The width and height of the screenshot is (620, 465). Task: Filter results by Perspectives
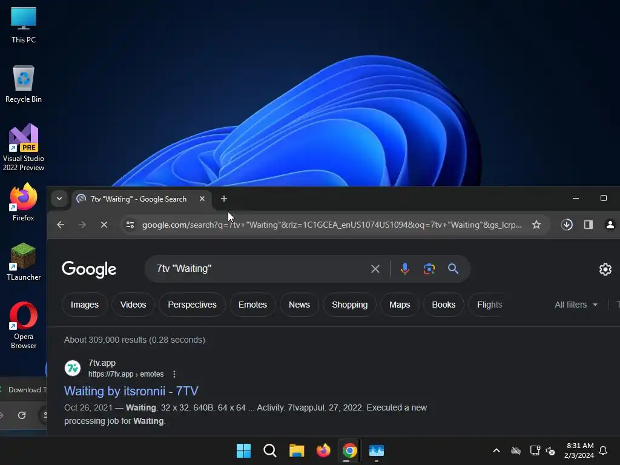point(192,305)
